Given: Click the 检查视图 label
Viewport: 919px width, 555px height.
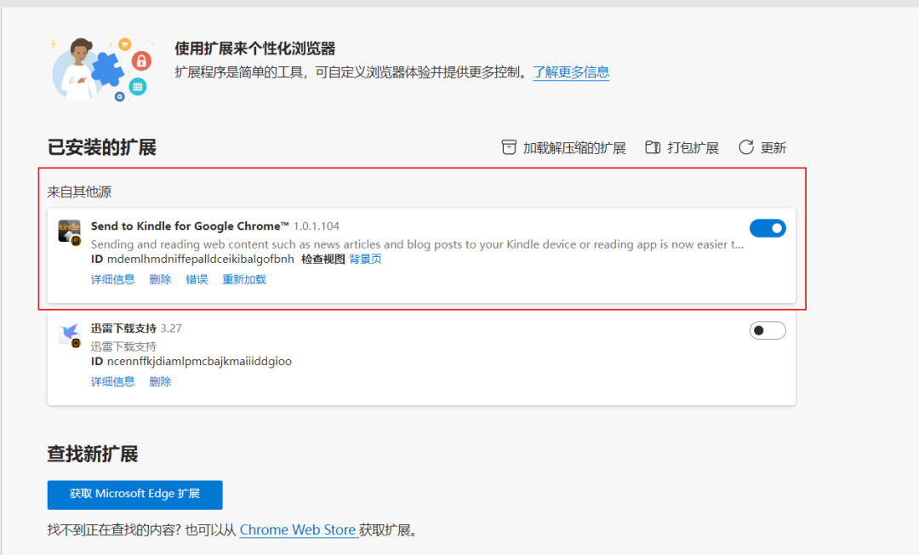Looking at the screenshot, I should coord(323,259).
